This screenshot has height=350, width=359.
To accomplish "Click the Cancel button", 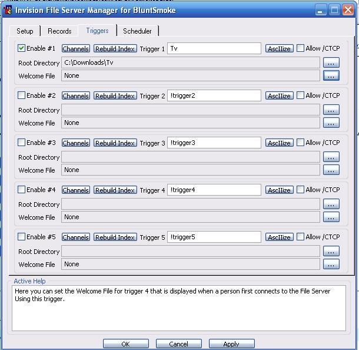I will [178, 344].
